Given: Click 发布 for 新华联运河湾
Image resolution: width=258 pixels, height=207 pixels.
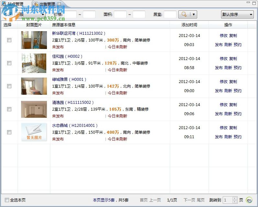Looking at the screenshot, I should tap(219, 45).
